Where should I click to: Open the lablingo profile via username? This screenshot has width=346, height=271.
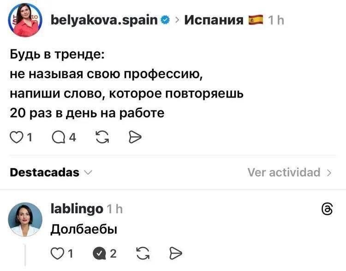[x=76, y=209]
